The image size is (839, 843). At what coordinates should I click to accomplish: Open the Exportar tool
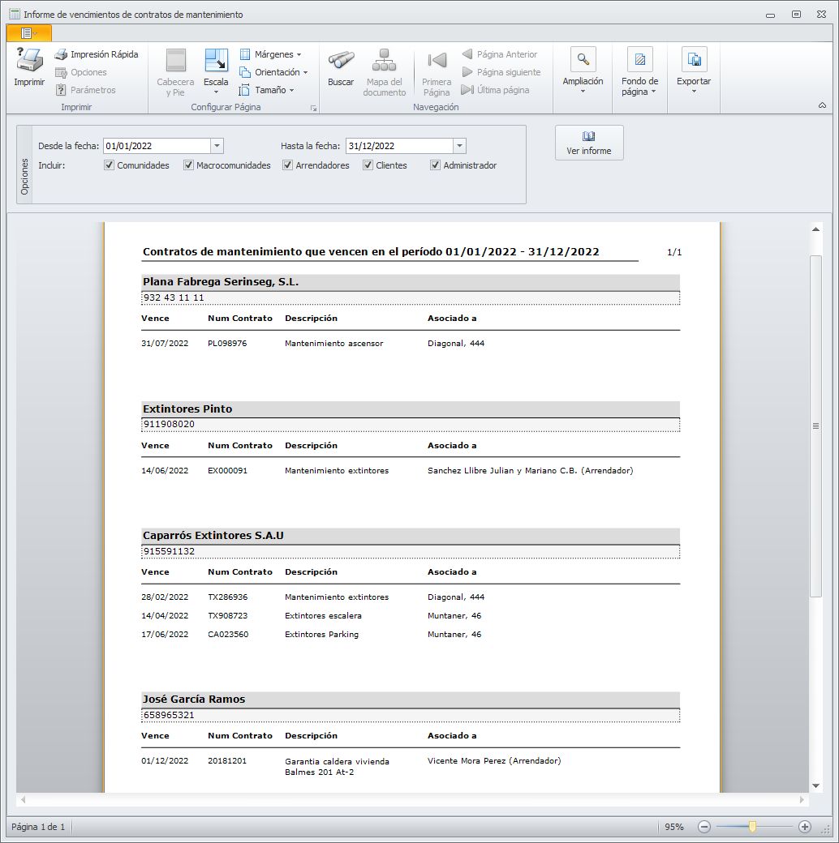pyautogui.click(x=694, y=60)
